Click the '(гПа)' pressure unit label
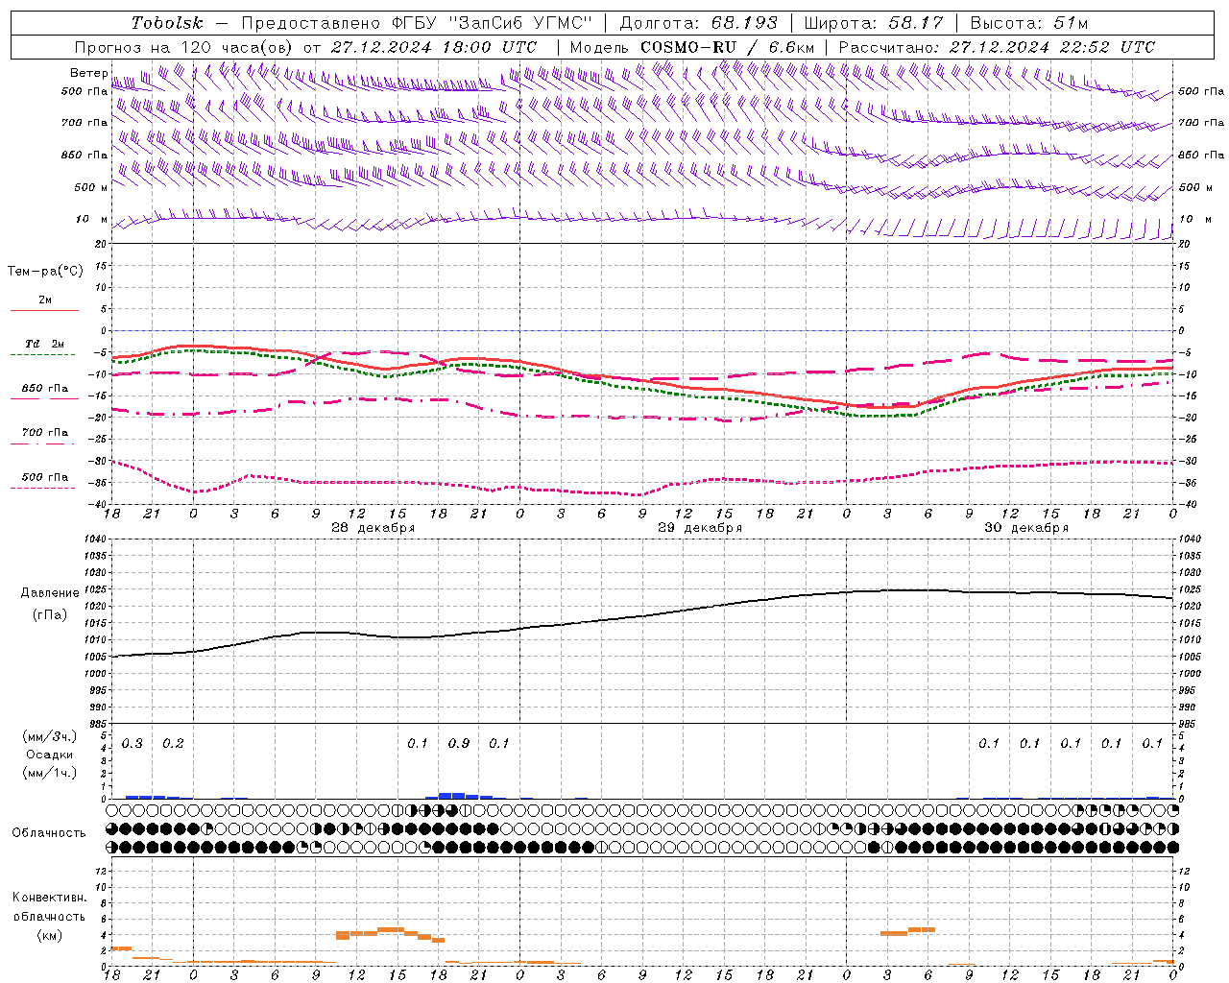 pyautogui.click(x=50, y=614)
